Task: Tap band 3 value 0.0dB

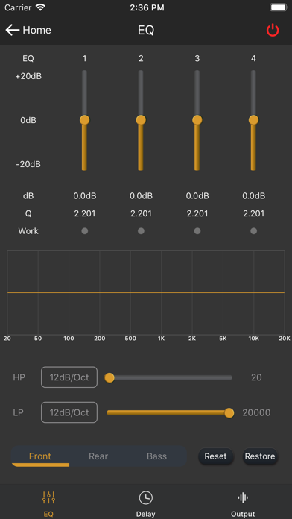Action: pos(197,196)
